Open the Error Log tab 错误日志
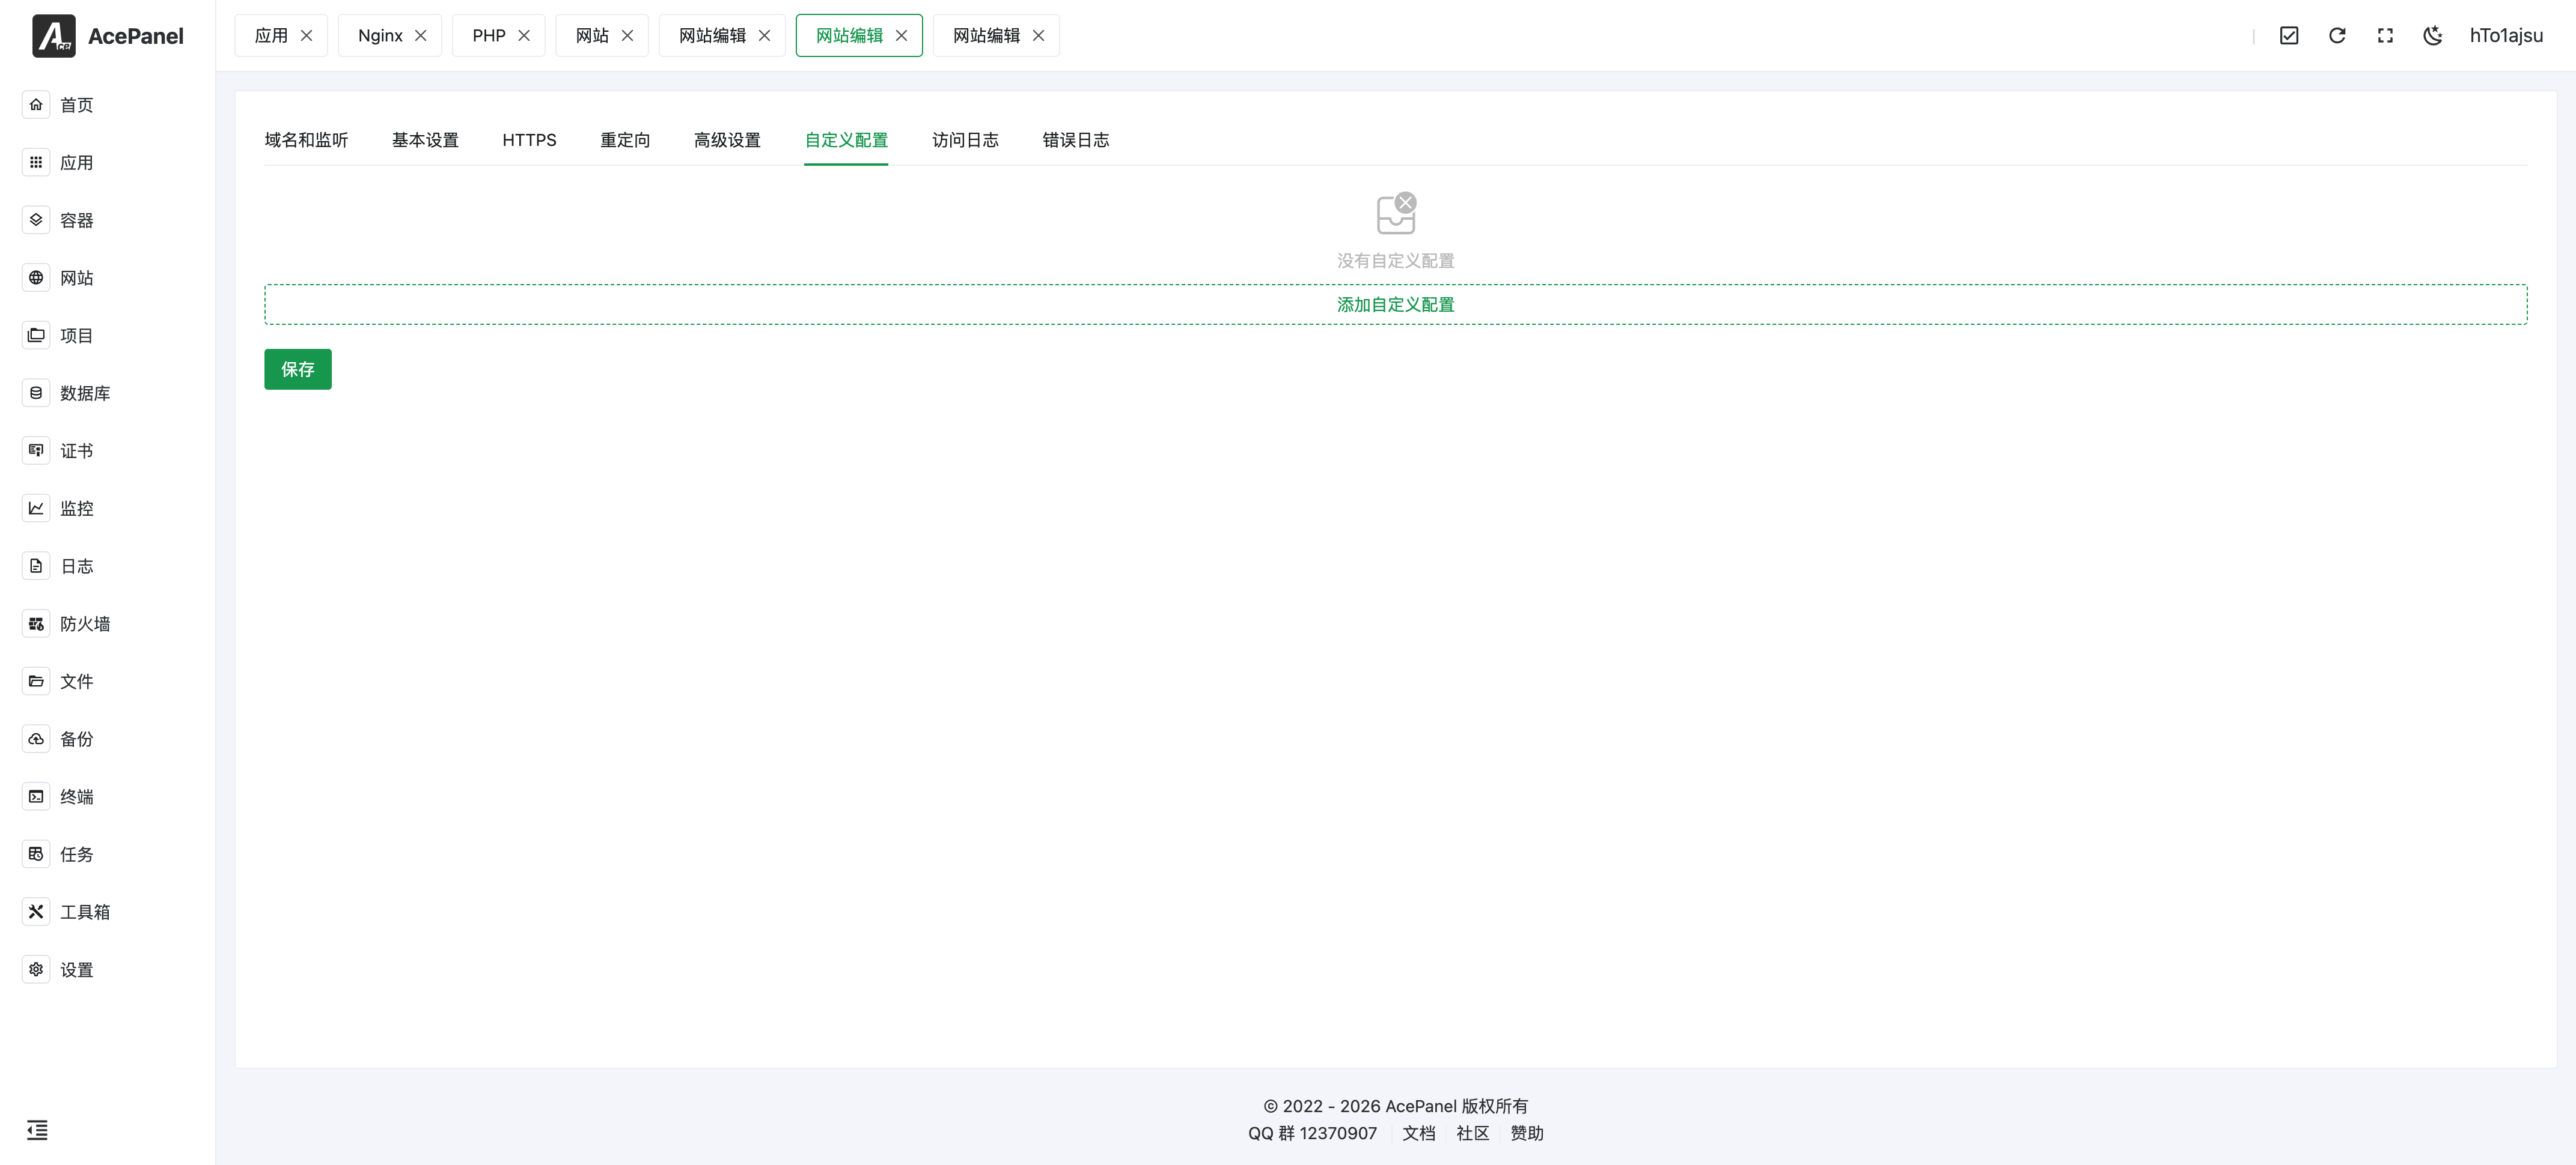 tap(1075, 140)
